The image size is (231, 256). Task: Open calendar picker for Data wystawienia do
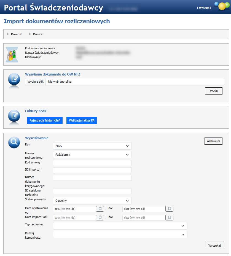169,209
